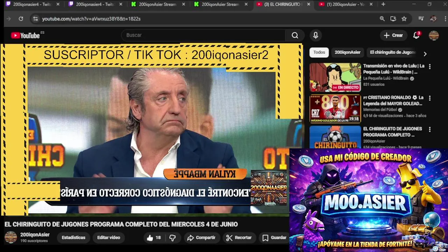
Task: Click the 19:18 duration badge
Action: point(354,119)
